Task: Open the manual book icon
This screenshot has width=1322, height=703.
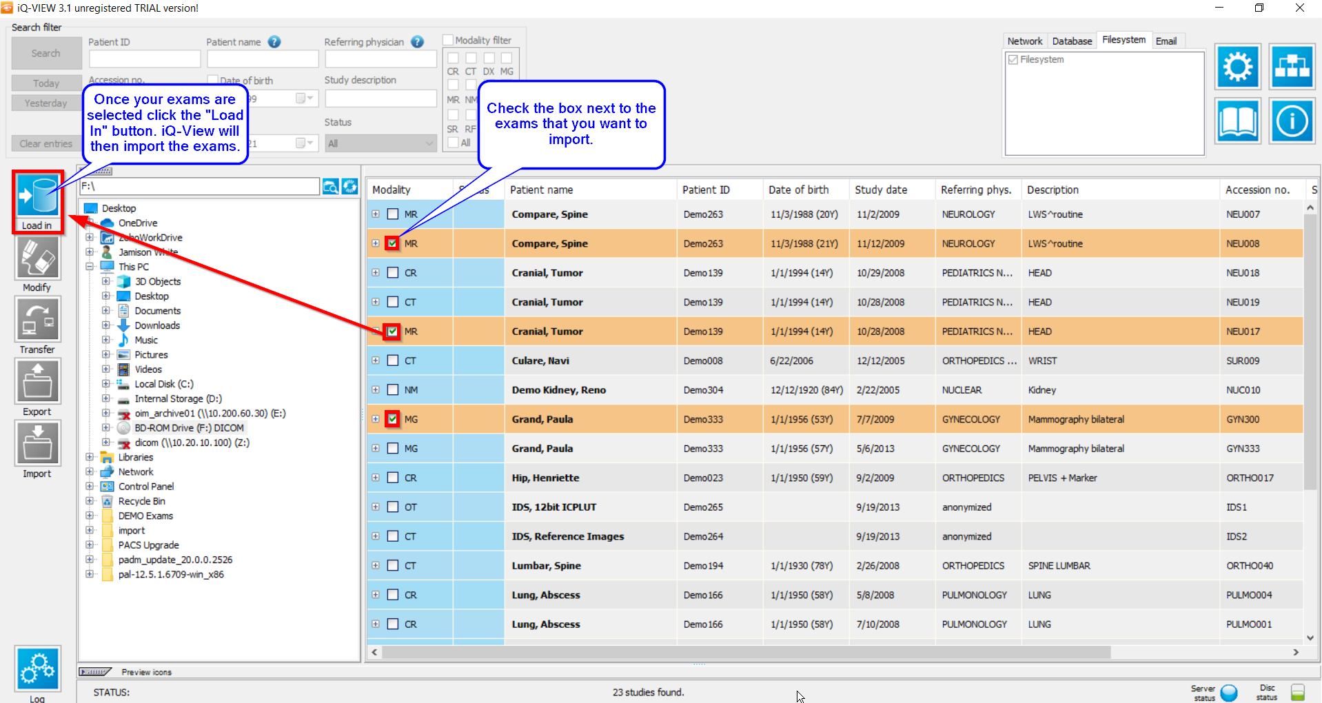Action: pos(1238,121)
